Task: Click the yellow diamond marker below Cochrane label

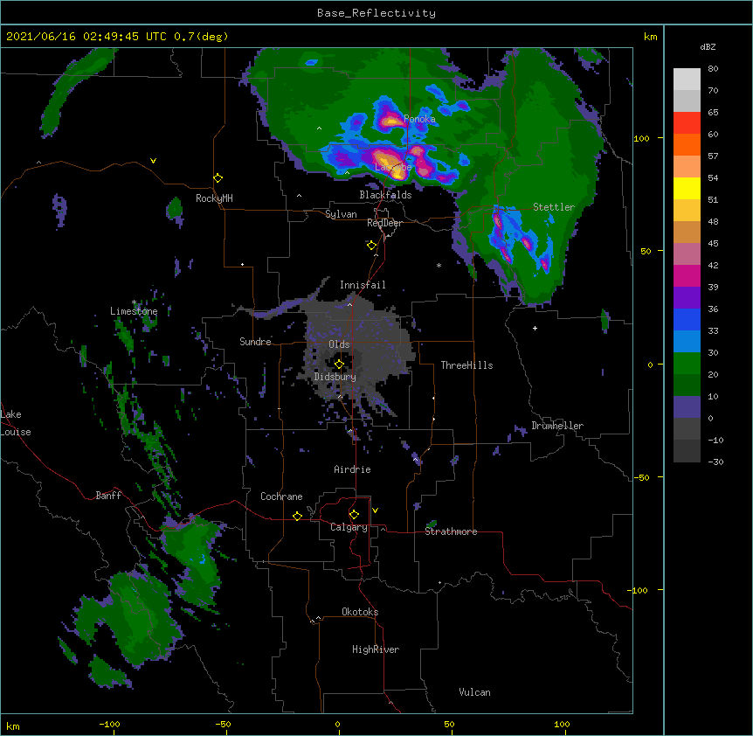Action: coord(297,516)
